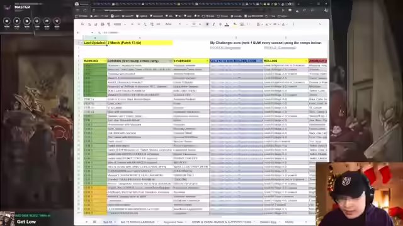
Task: Open filter dropdown on ROLLING header
Action: [x=306, y=61]
